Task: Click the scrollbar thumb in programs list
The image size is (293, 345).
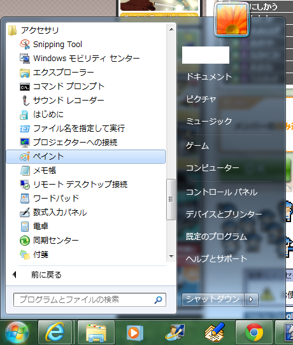Action: point(171,199)
